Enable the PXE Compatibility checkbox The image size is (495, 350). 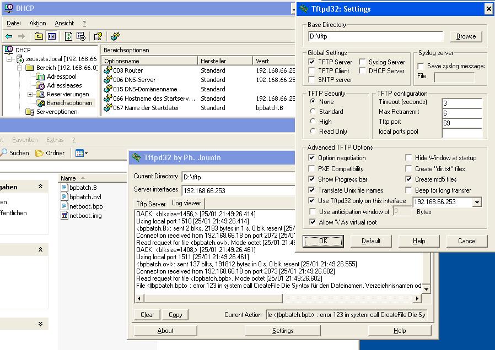pos(312,168)
